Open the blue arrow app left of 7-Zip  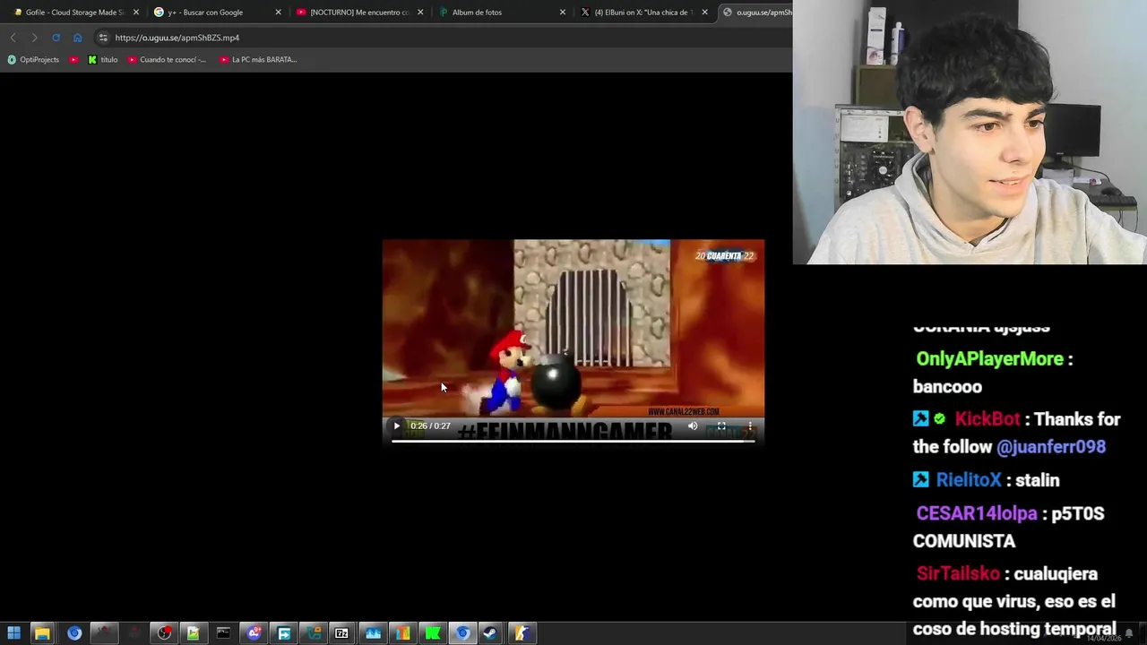pos(284,633)
